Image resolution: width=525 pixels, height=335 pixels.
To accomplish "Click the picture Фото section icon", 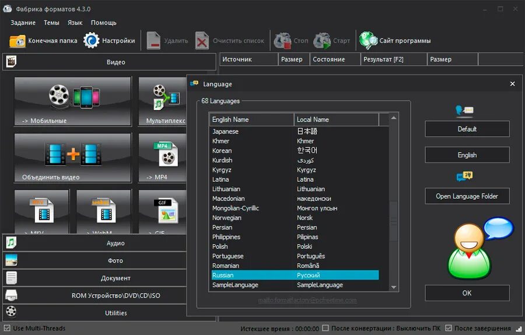I will (11, 260).
